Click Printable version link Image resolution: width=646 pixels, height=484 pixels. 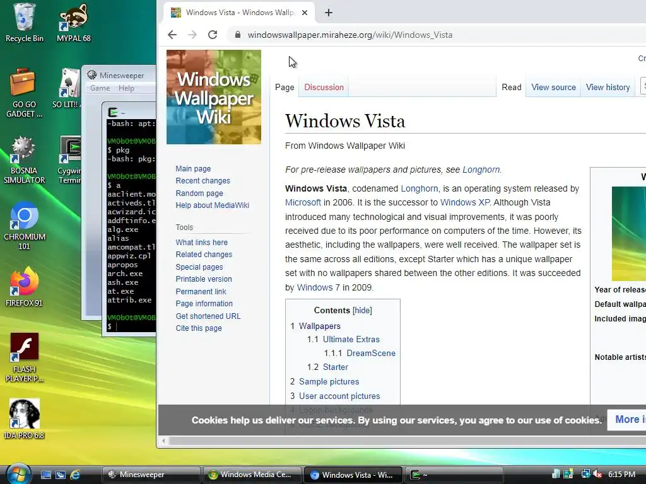click(x=204, y=279)
